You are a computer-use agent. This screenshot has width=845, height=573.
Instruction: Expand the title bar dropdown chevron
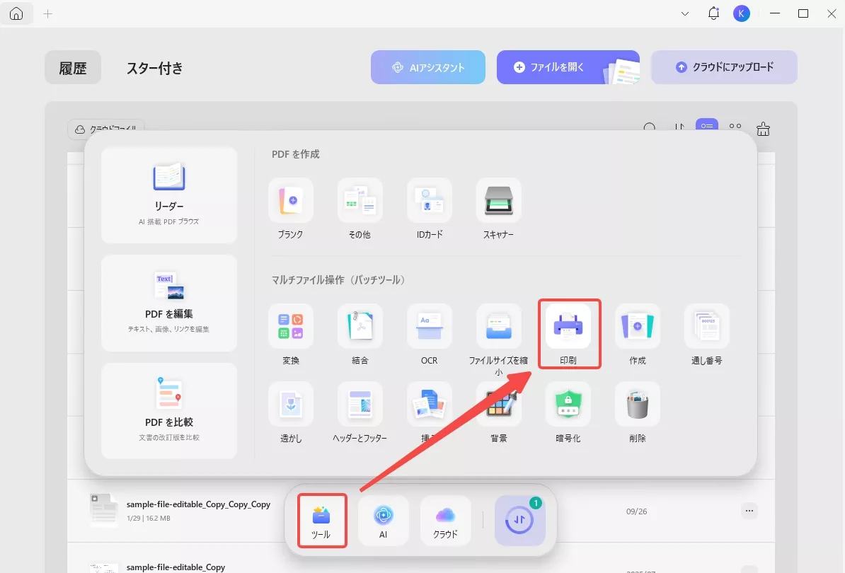pos(685,13)
